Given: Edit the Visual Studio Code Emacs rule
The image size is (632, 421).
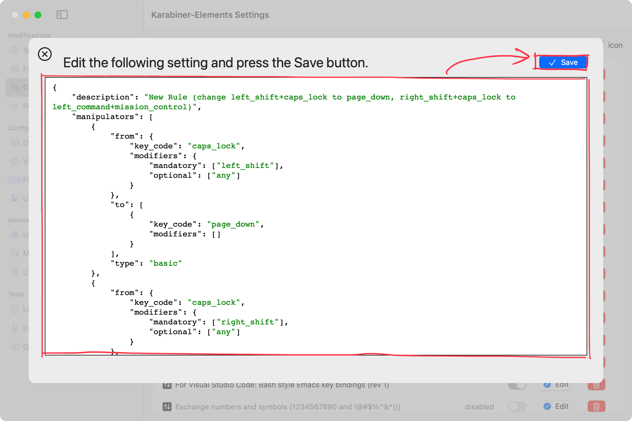Looking at the screenshot, I should [556, 386].
